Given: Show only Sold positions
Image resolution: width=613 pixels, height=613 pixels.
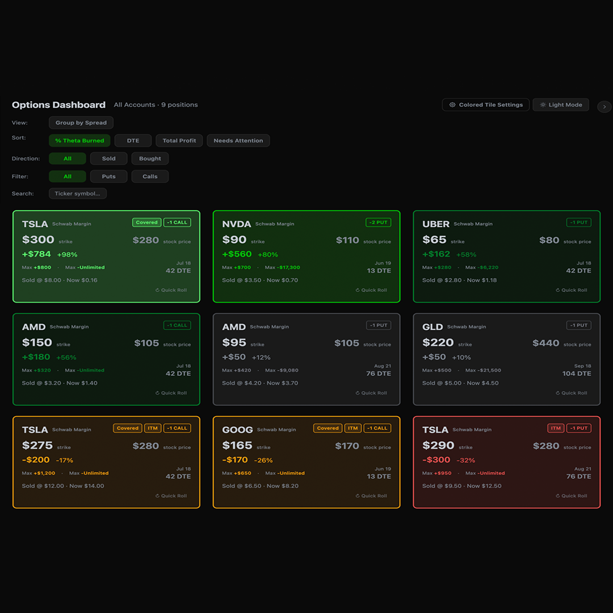Looking at the screenshot, I should (108, 159).
